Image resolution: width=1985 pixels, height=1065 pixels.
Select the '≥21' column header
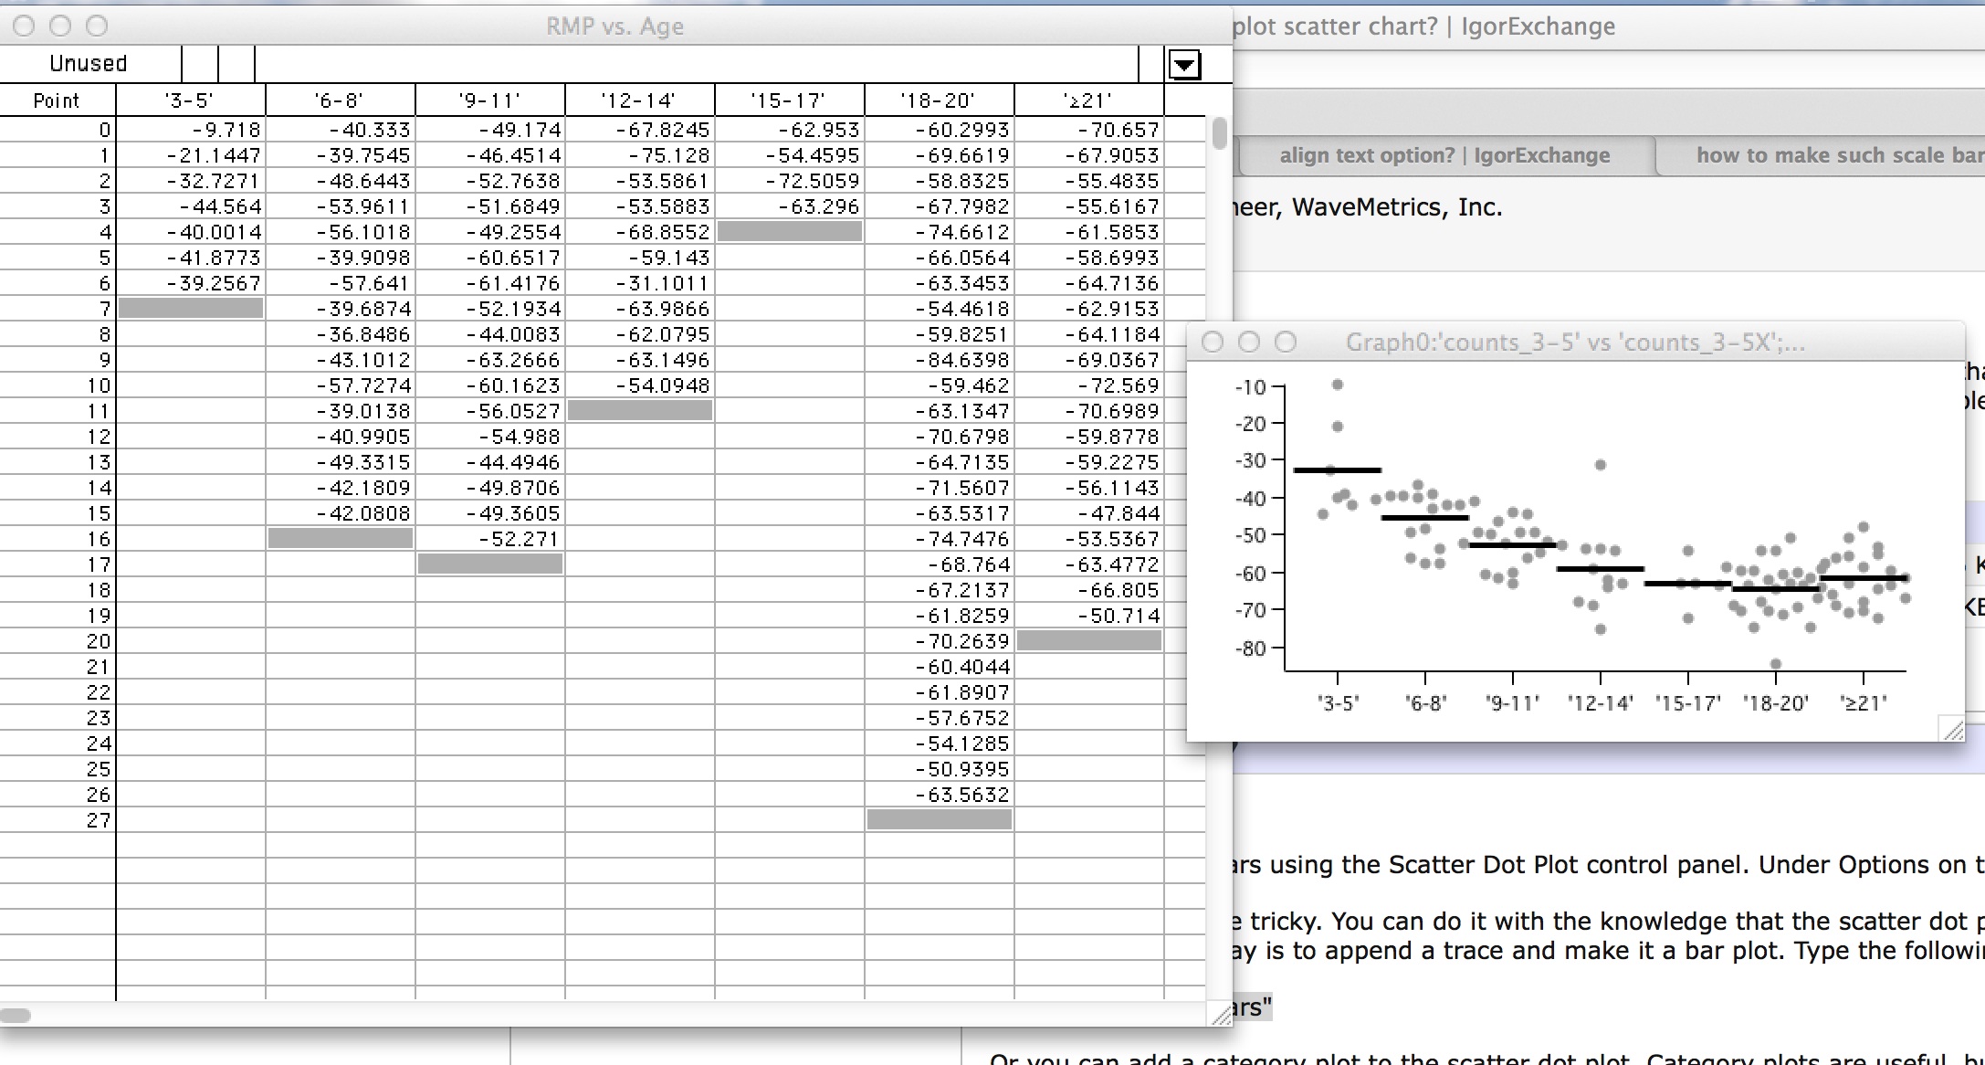(x=1087, y=100)
